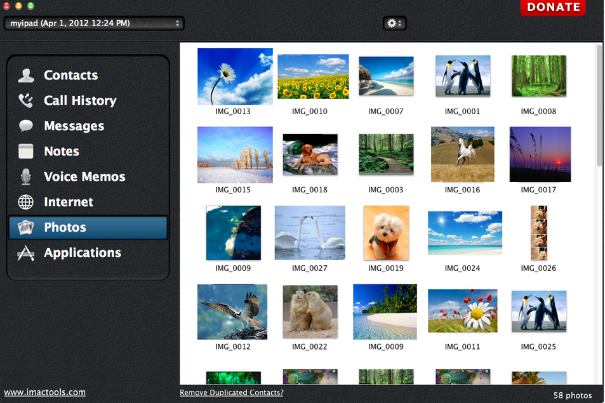Click the IMG_0025 file name label
This screenshot has width=605, height=403.
click(538, 347)
